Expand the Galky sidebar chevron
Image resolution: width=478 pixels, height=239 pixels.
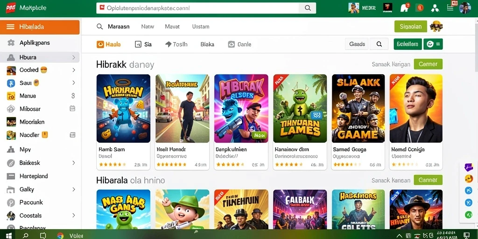(73, 190)
